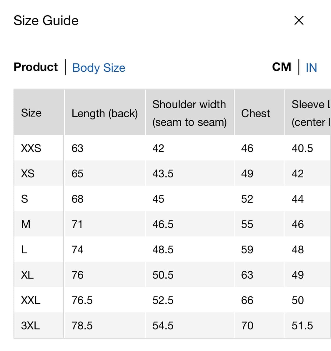
Task: Click the Sleeve Length column header
Action: pos(310,113)
